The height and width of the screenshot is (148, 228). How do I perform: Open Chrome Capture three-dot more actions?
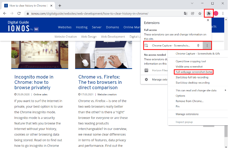pos(207,46)
